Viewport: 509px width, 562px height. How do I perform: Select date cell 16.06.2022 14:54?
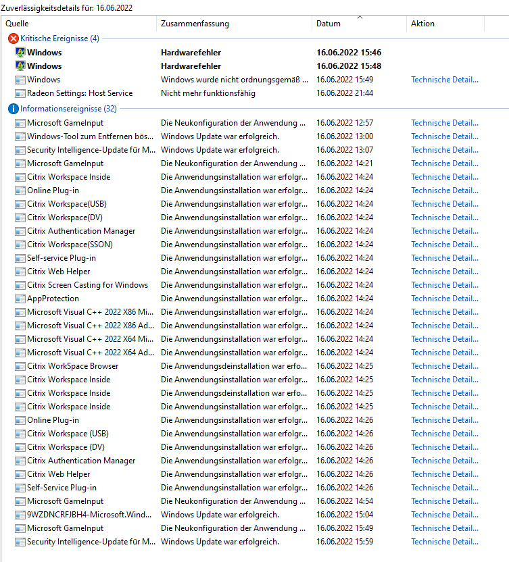(x=345, y=501)
